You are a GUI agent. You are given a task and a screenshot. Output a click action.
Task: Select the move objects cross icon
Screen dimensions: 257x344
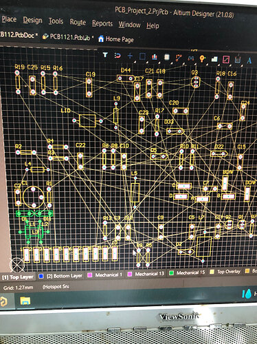(x=130, y=56)
